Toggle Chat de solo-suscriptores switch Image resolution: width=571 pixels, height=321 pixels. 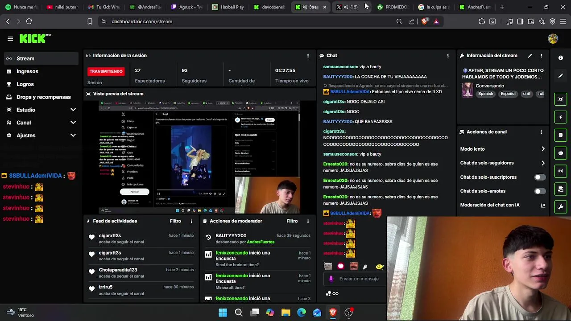pyautogui.click(x=539, y=177)
